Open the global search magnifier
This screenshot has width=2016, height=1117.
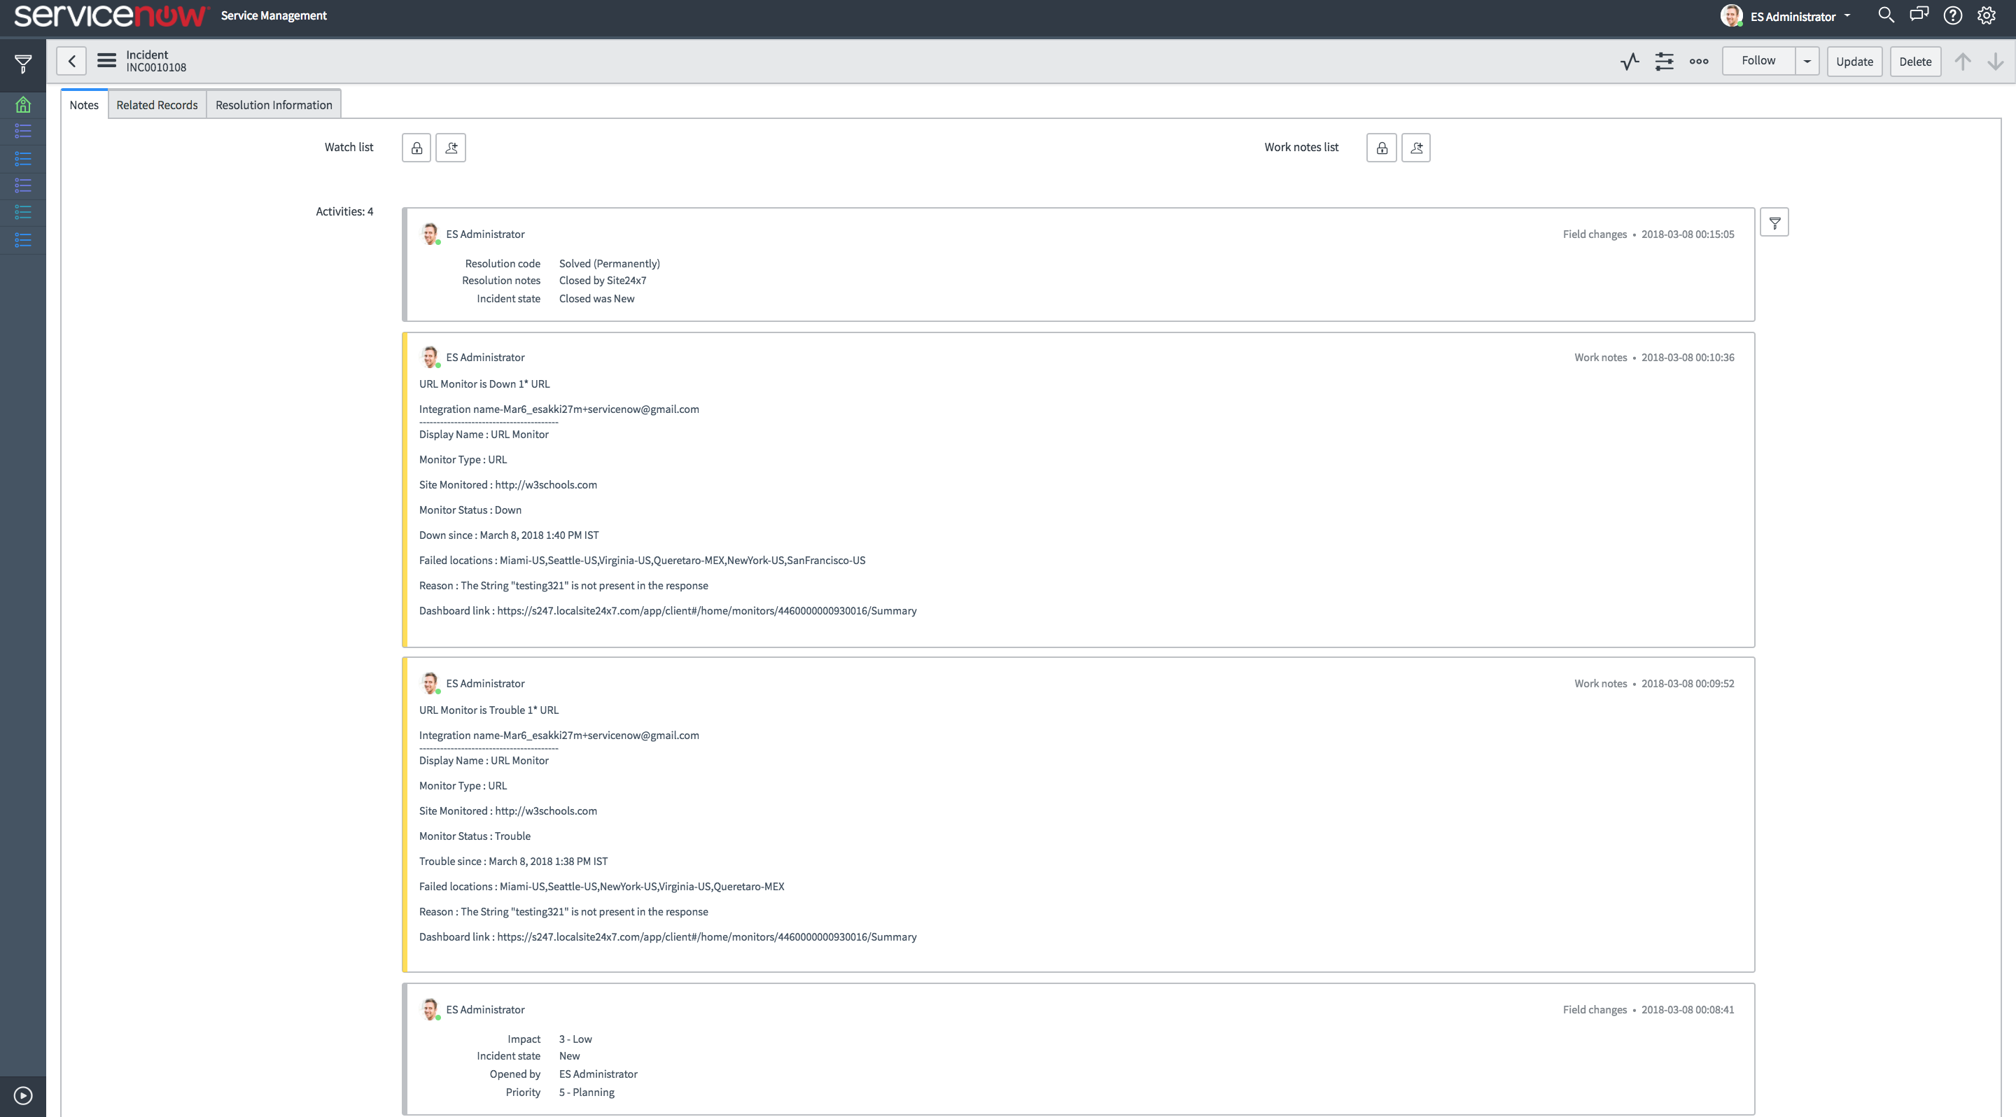point(1886,15)
